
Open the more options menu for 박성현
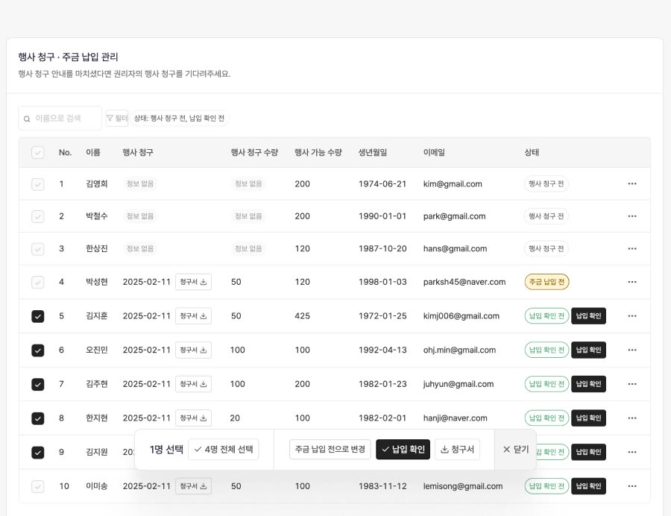(632, 282)
